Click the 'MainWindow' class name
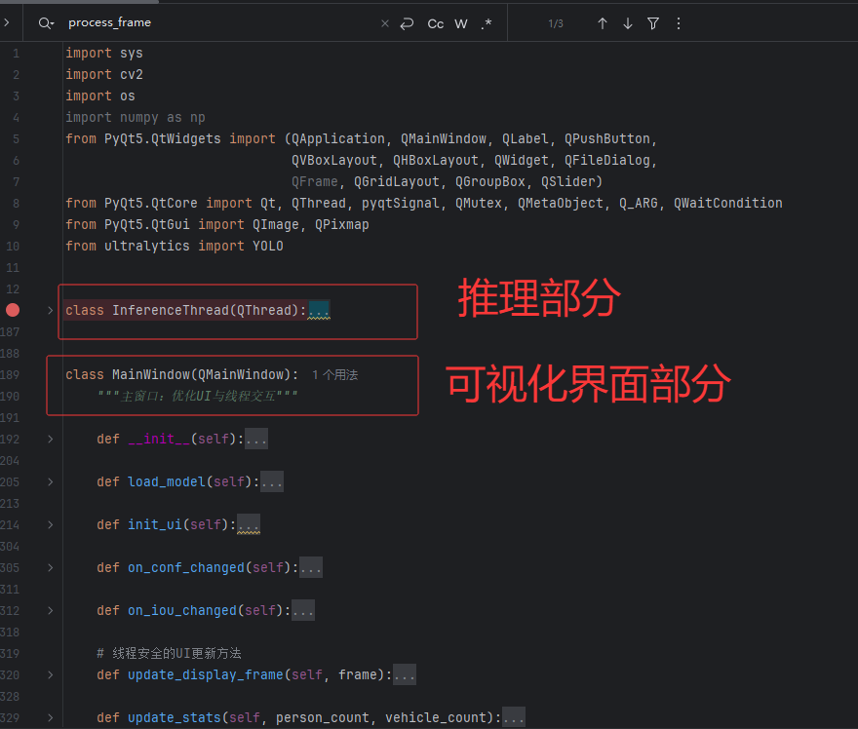The width and height of the screenshot is (858, 729). [x=151, y=374]
